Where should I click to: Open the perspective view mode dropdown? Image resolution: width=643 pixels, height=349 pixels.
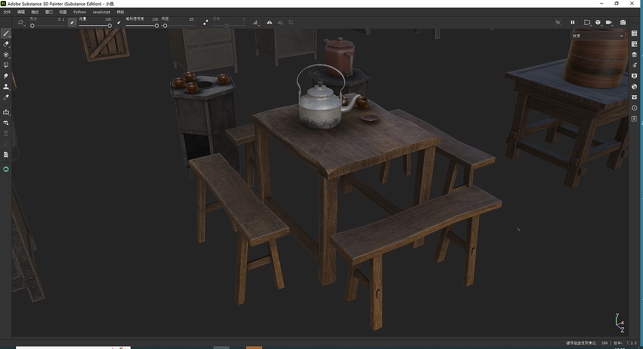(x=587, y=23)
